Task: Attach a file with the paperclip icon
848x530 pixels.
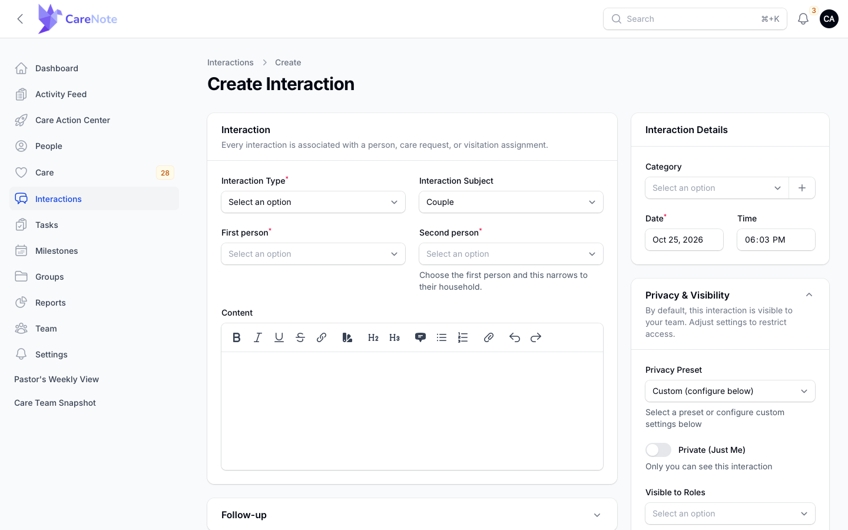Action: coord(489,337)
